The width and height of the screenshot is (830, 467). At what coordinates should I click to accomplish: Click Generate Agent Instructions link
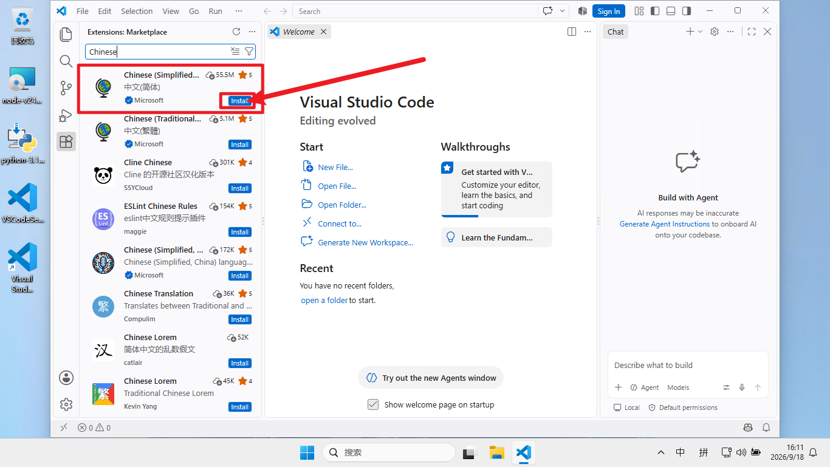pyautogui.click(x=664, y=223)
